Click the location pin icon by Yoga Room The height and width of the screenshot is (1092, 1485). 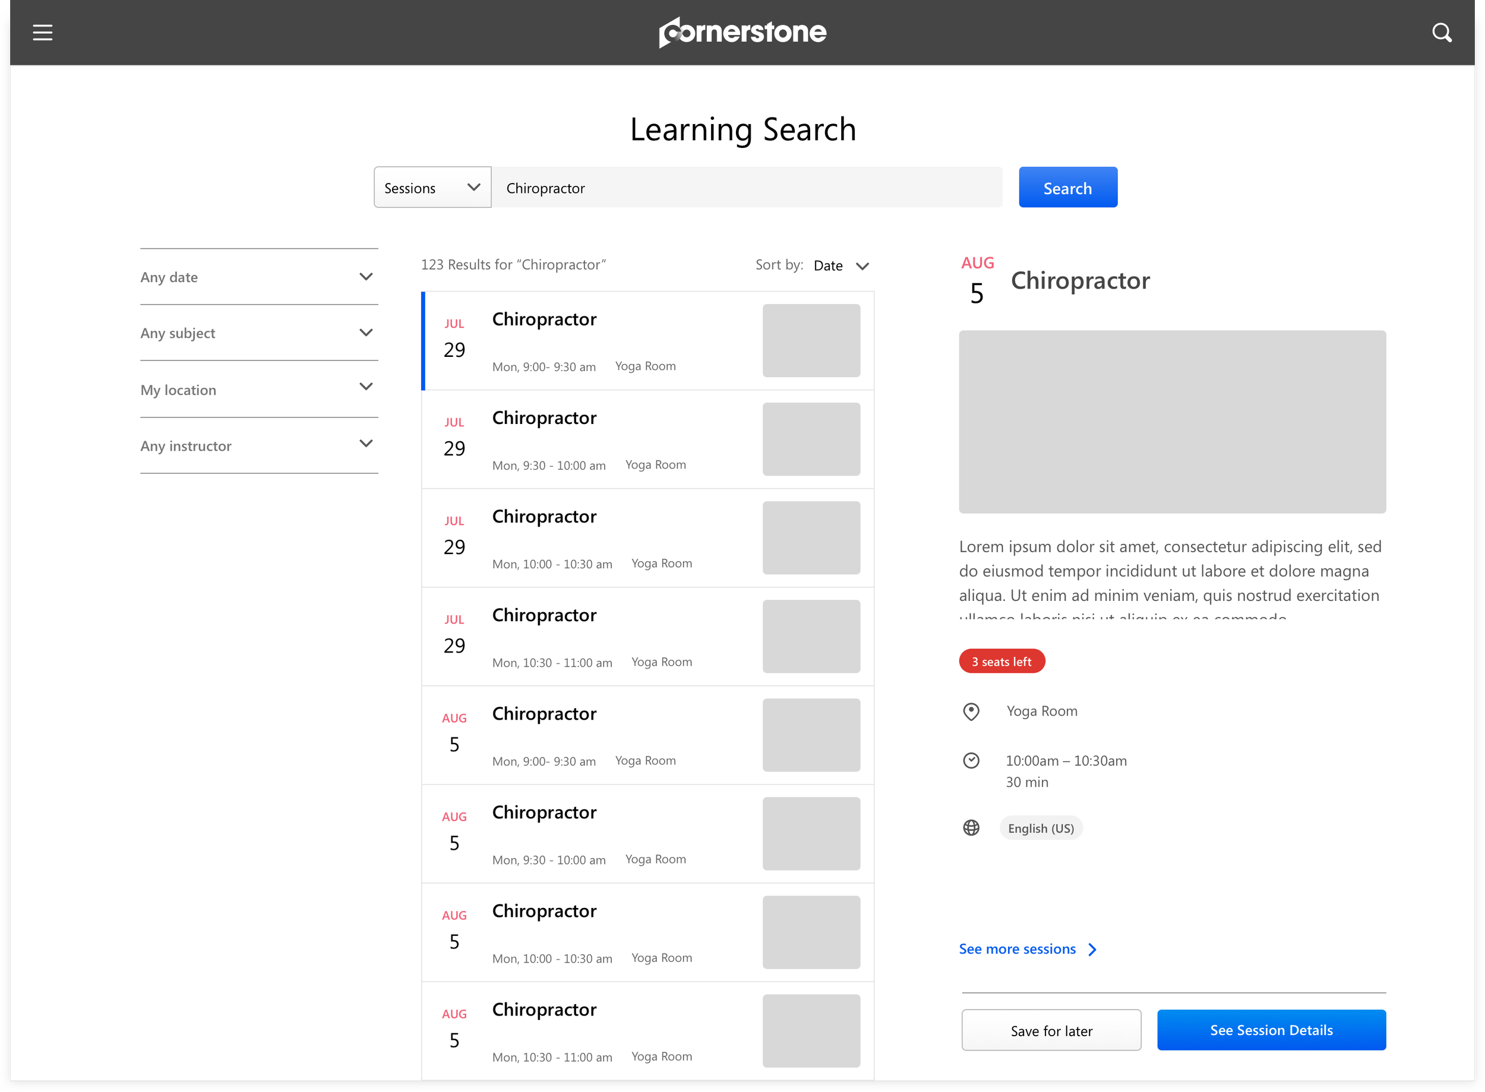tap(971, 711)
